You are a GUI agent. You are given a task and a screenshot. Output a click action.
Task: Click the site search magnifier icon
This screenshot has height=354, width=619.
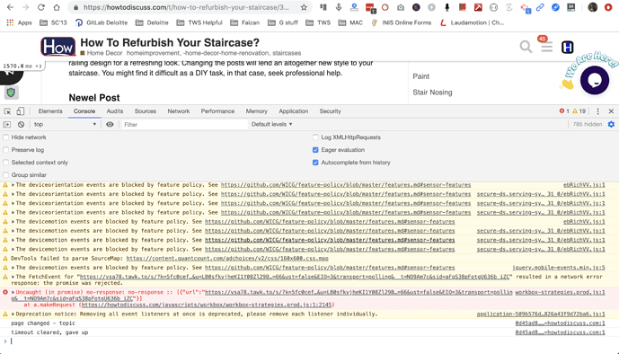click(526, 47)
